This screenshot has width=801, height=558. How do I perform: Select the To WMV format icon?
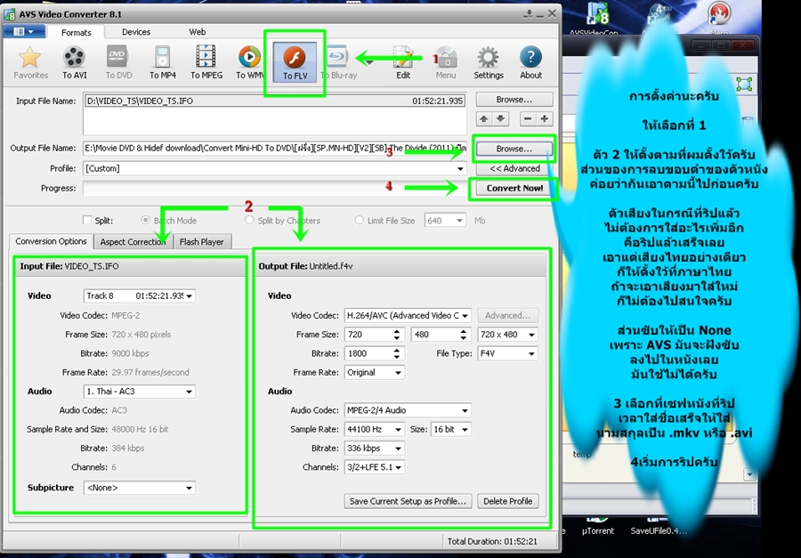click(250, 62)
